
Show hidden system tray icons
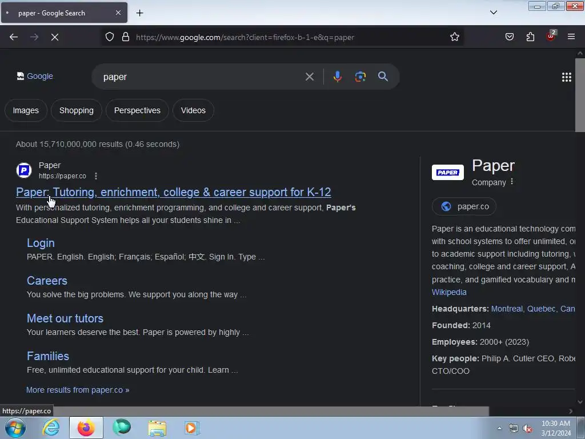click(499, 428)
